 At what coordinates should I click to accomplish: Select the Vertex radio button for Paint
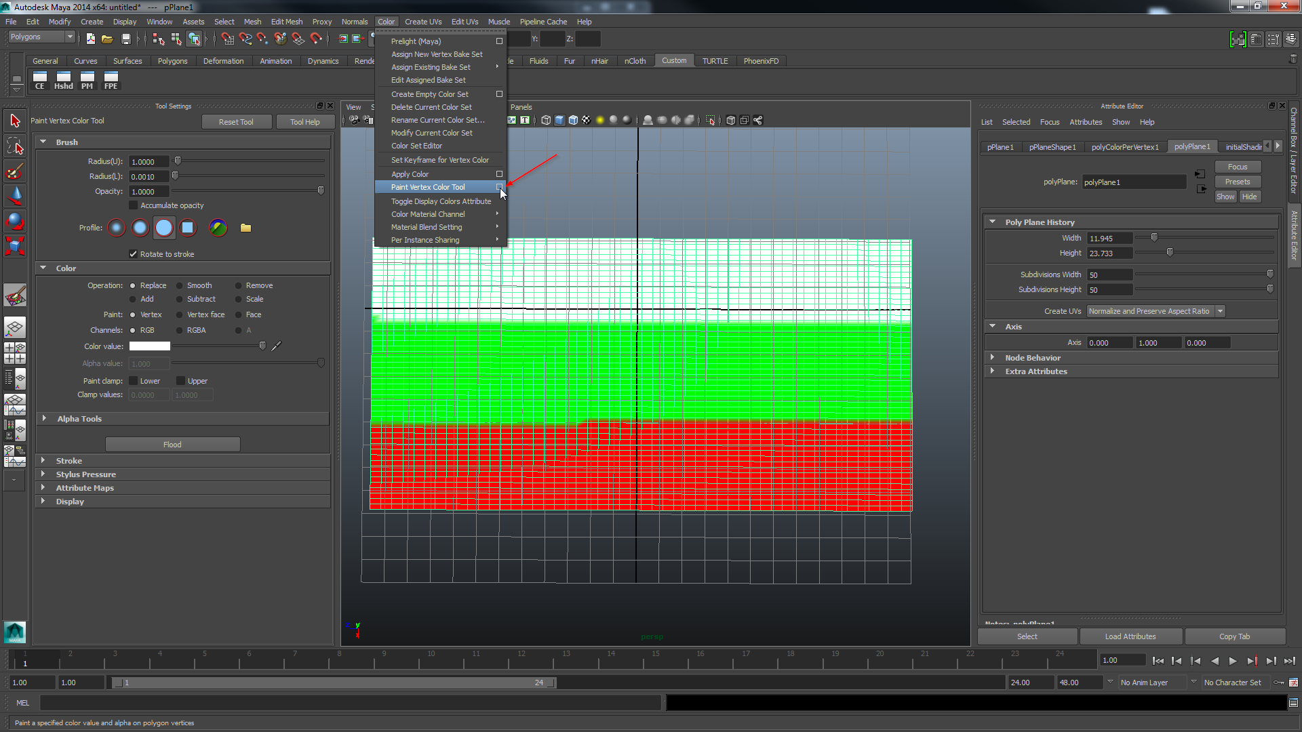click(x=132, y=314)
